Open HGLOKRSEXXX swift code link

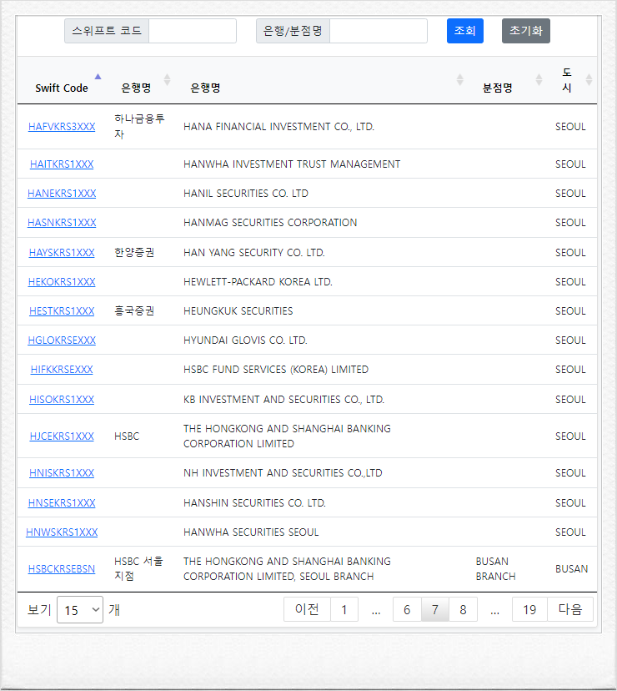point(62,340)
